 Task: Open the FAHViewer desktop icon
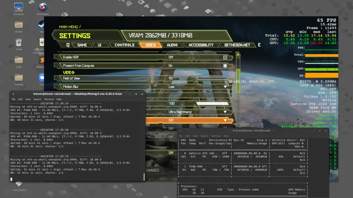(43, 7)
